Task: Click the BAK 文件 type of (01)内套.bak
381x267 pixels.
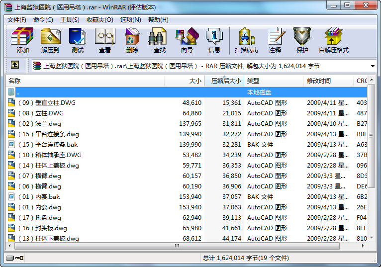Action: point(260,197)
